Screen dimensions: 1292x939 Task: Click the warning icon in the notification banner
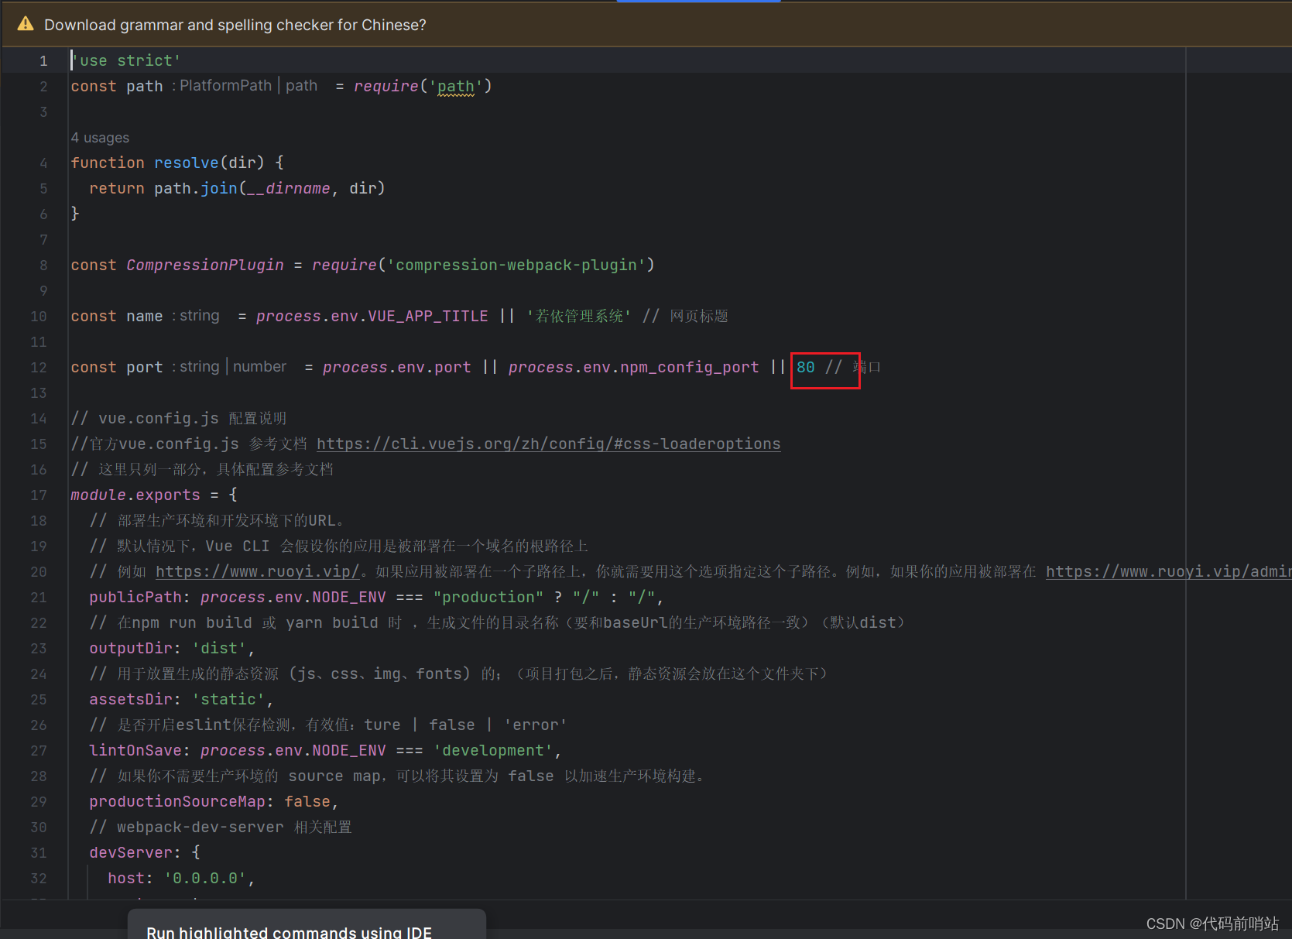point(26,24)
